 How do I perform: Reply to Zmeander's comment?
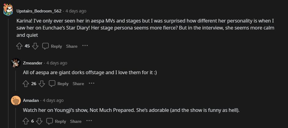tap(59, 84)
